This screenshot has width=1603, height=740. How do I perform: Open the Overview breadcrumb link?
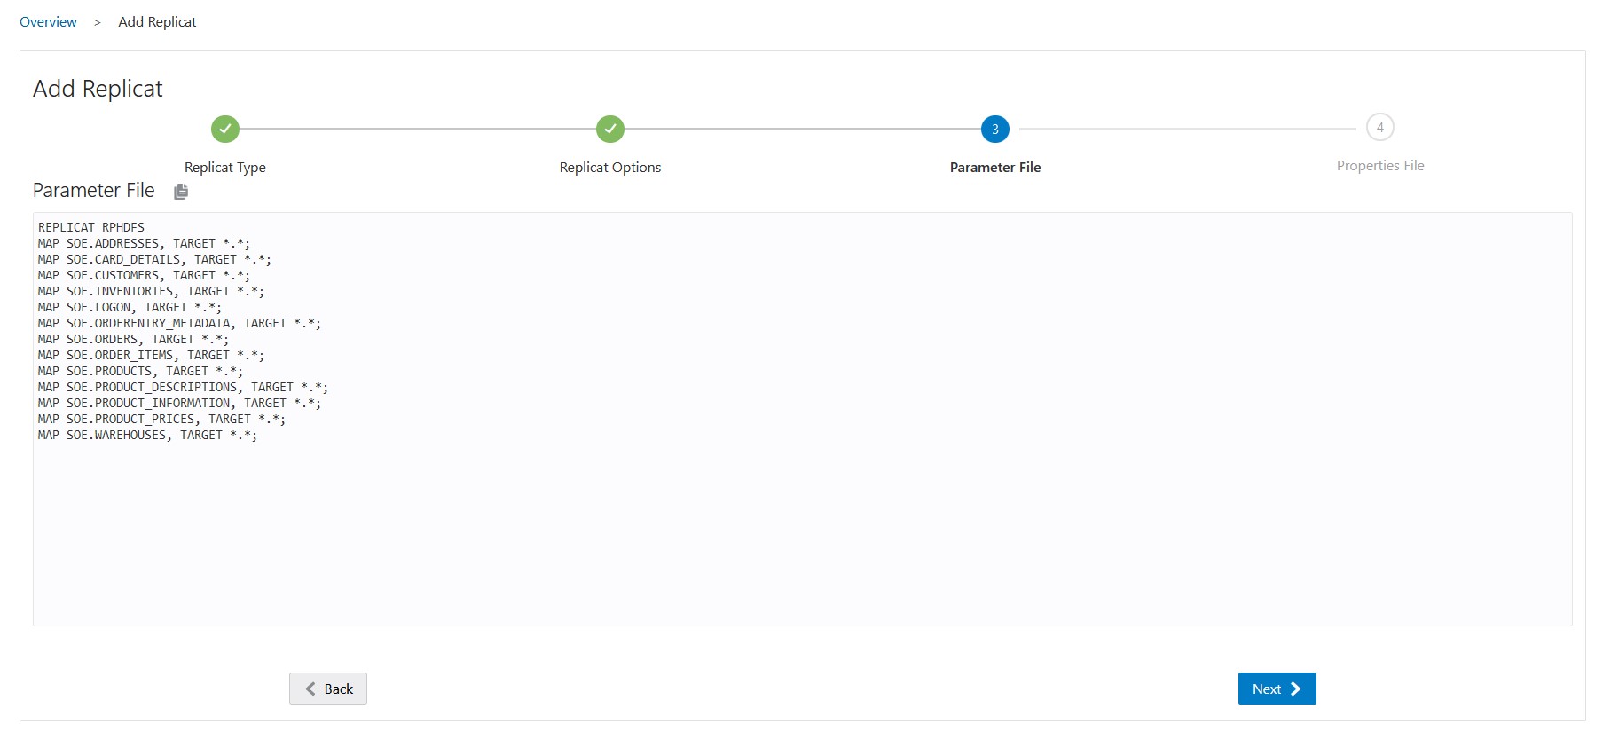(x=48, y=22)
